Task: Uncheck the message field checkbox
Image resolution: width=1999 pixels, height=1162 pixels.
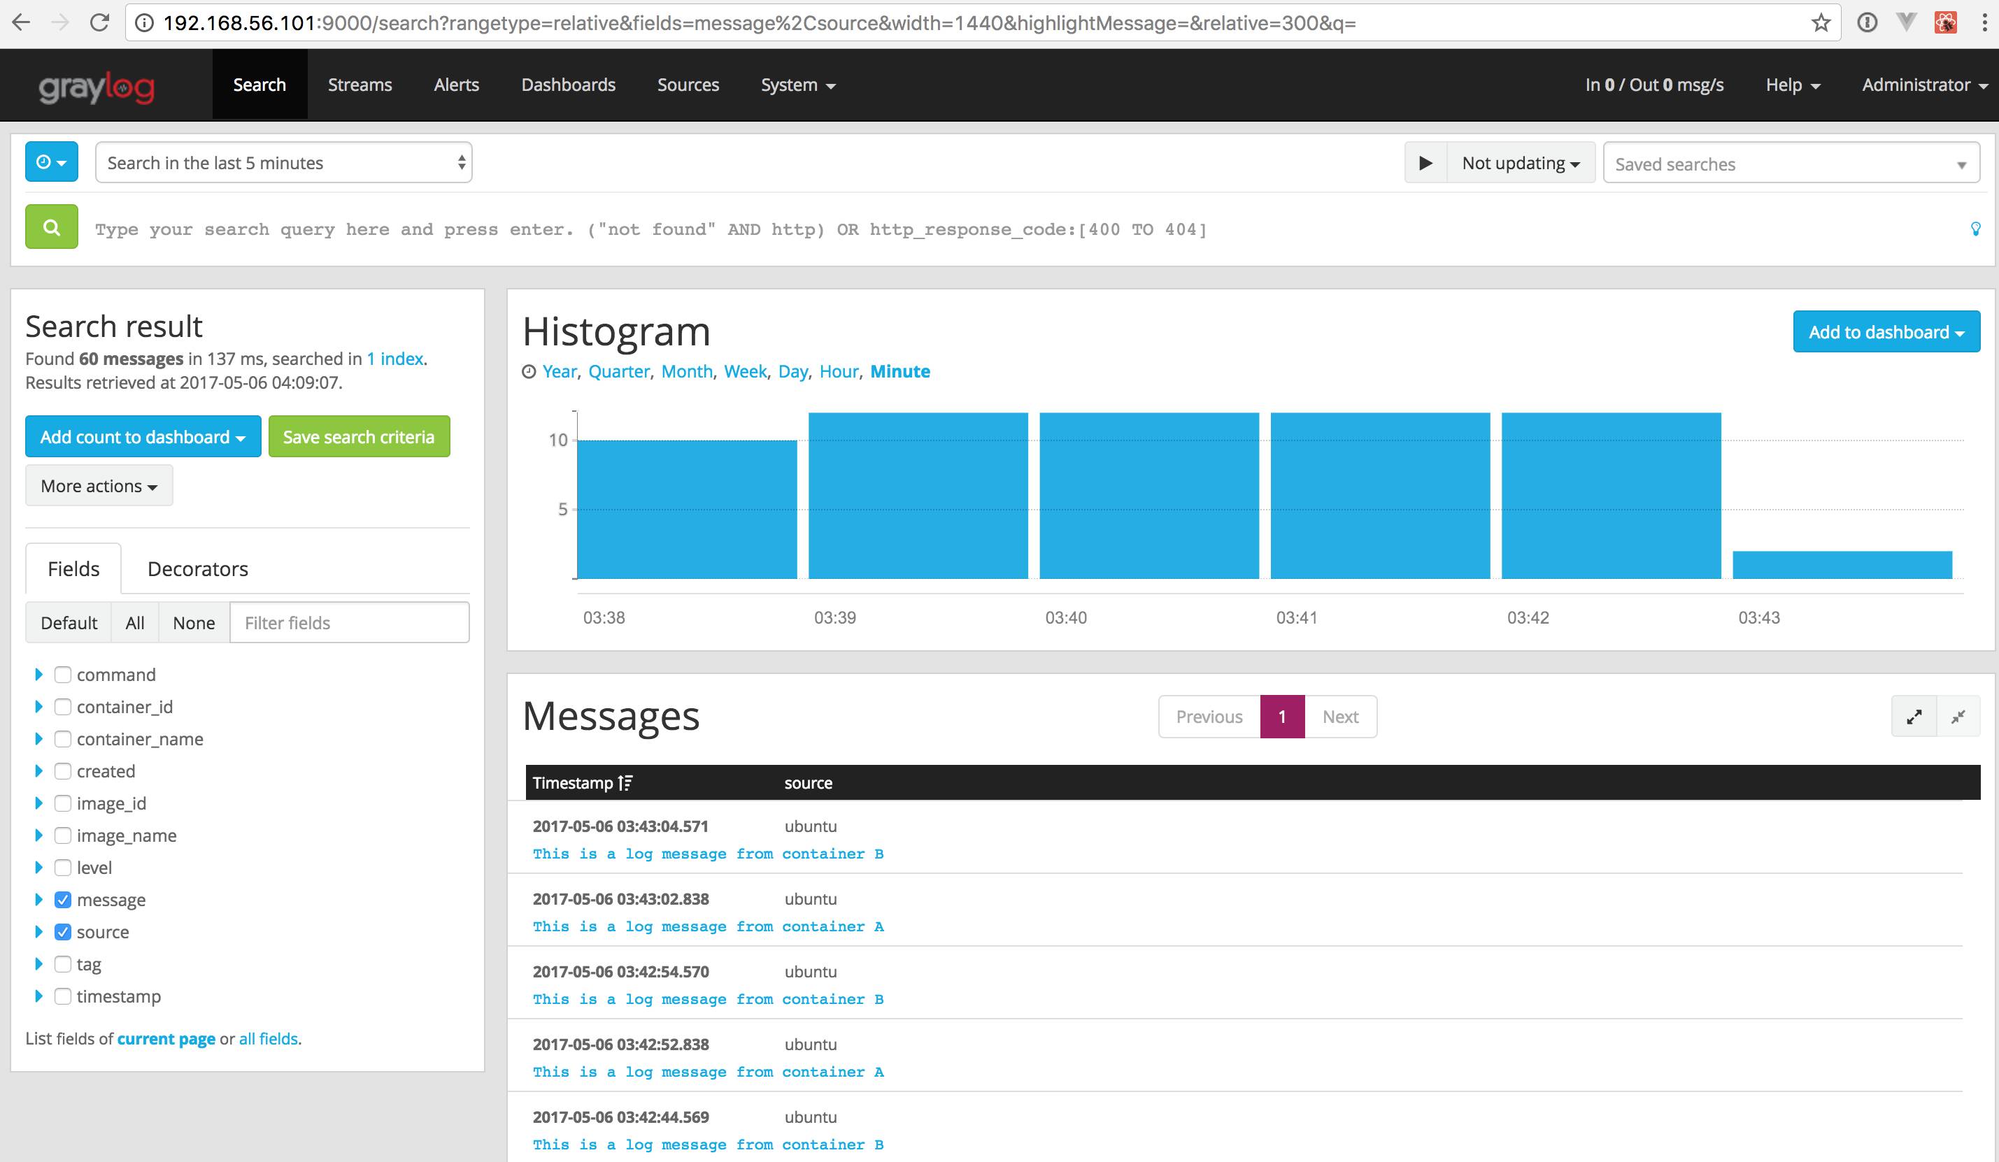Action: pos(63,899)
